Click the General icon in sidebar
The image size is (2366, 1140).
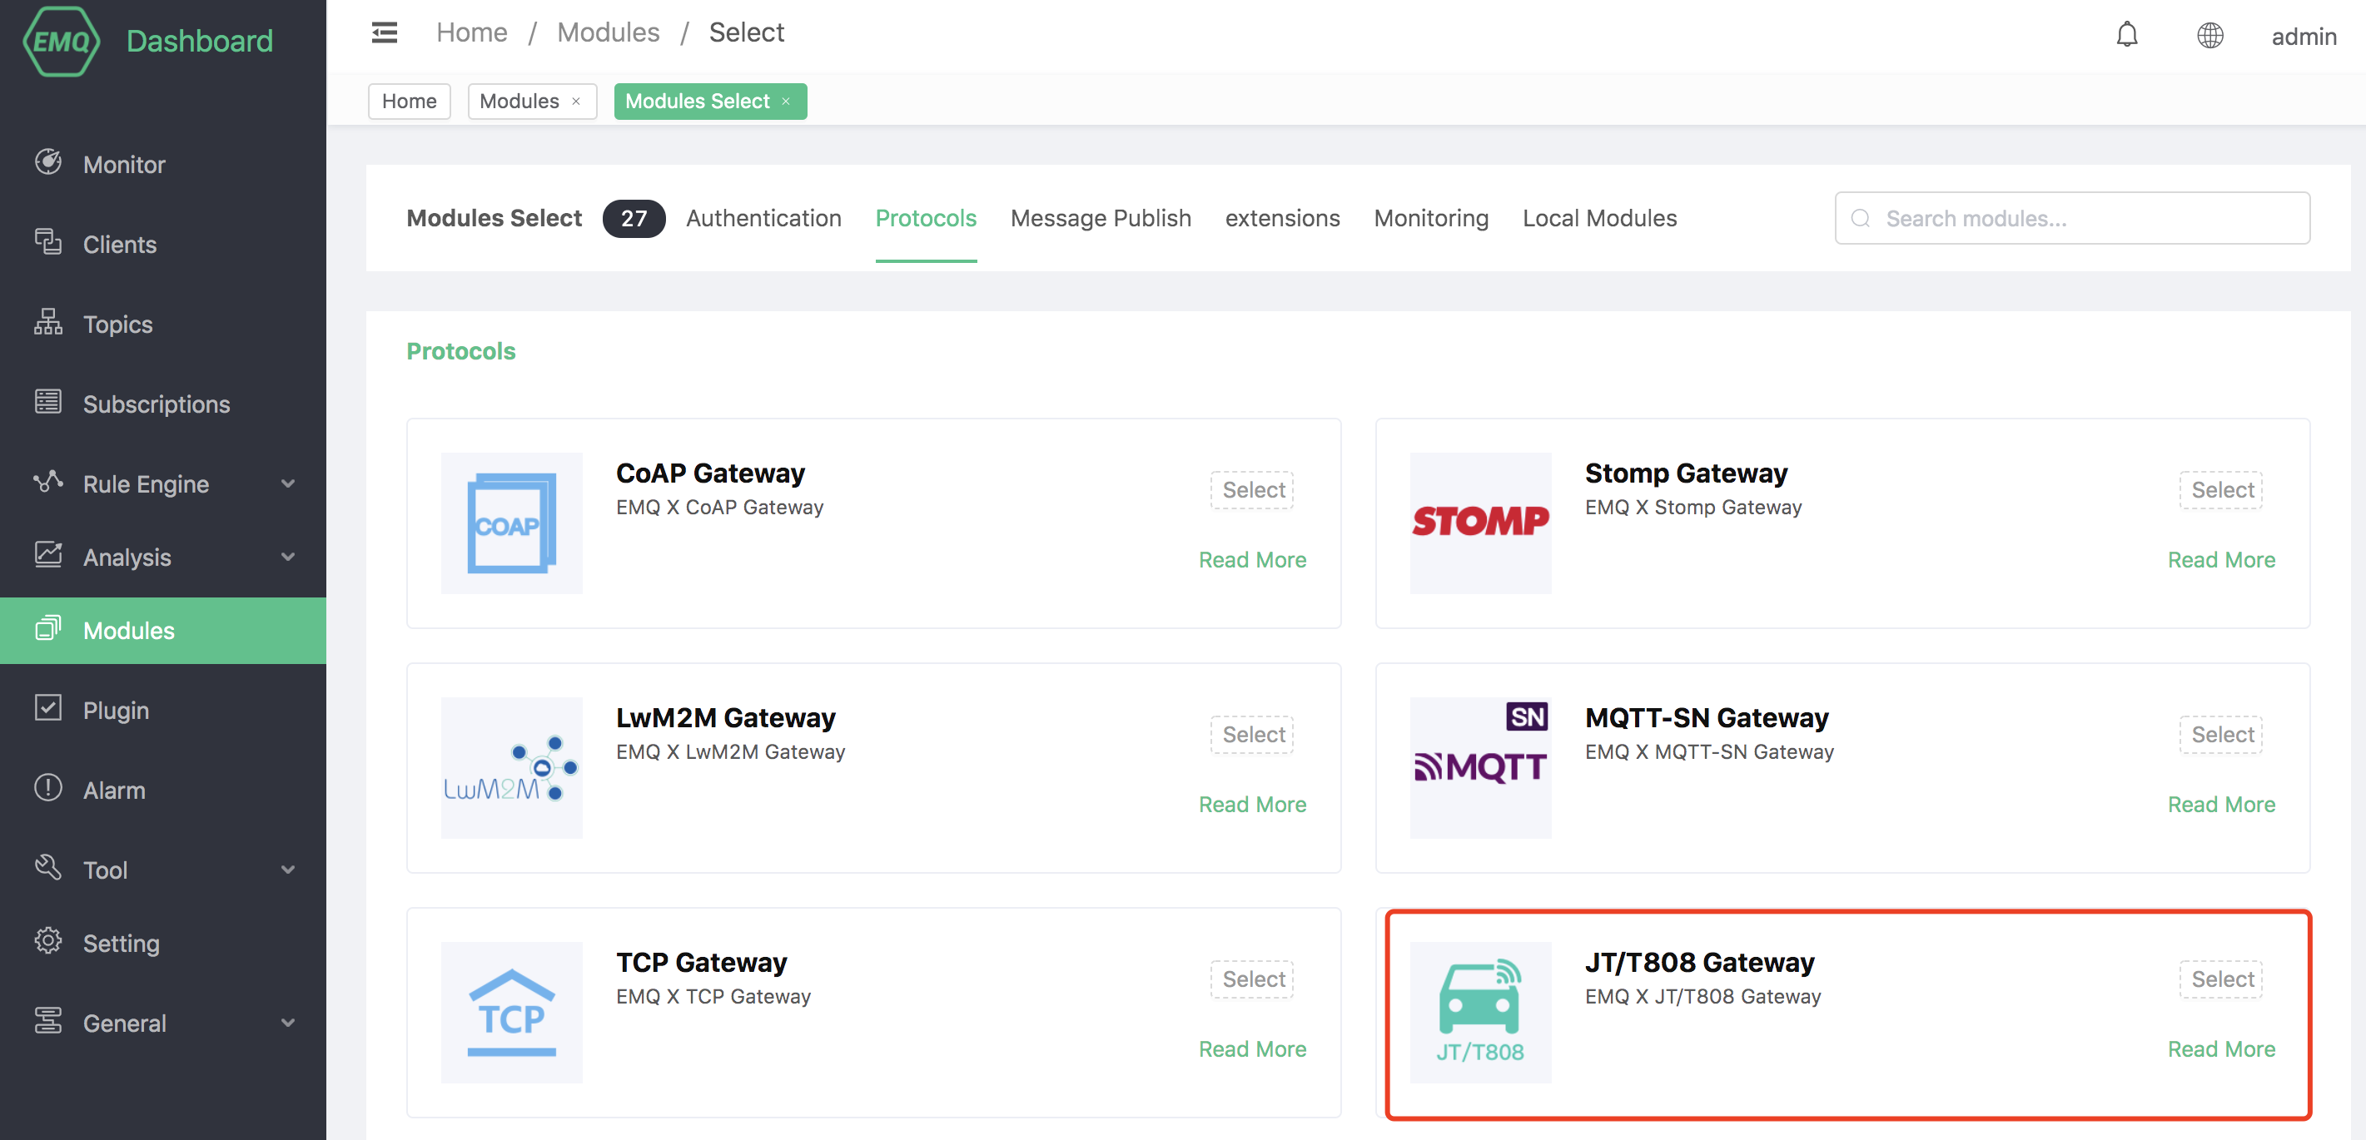(47, 1021)
